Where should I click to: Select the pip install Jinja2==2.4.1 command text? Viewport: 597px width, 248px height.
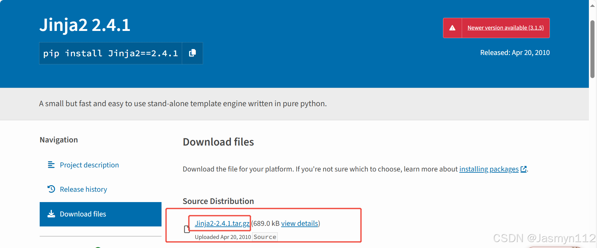pyautogui.click(x=111, y=53)
